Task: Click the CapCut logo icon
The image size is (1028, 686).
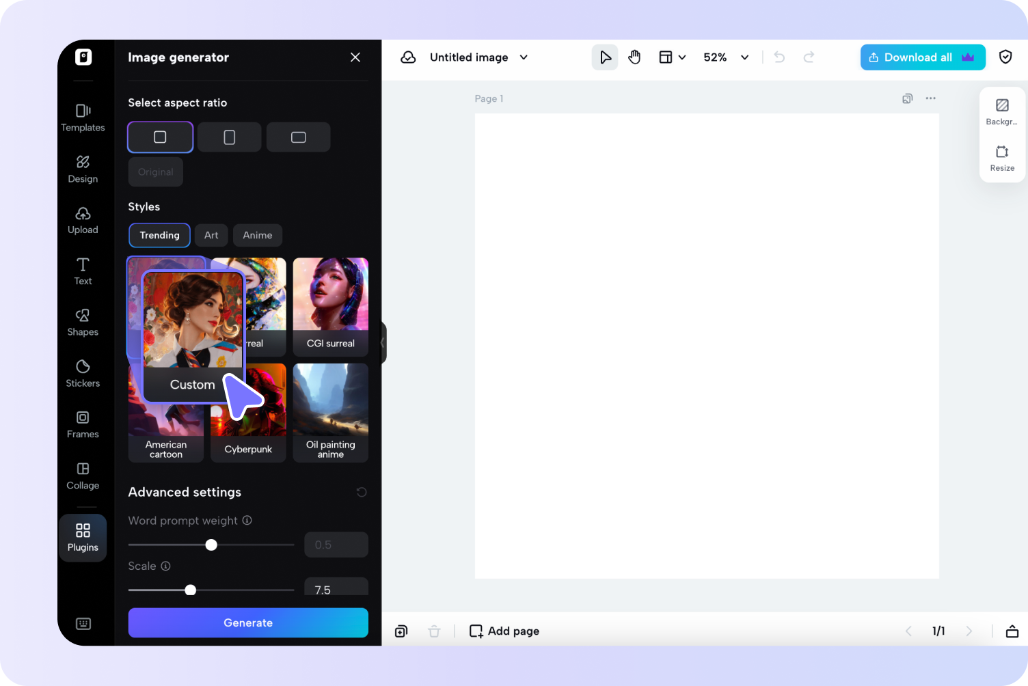Action: click(83, 57)
